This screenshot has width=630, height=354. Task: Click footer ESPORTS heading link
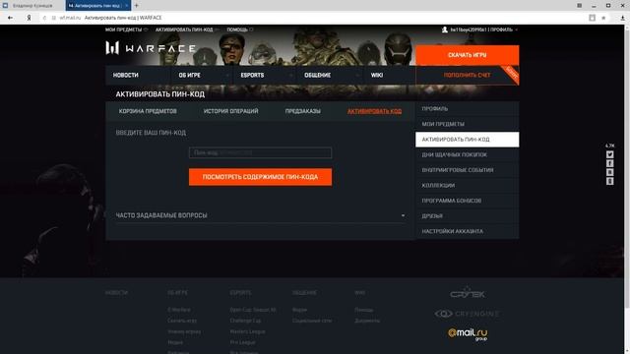pos(240,293)
